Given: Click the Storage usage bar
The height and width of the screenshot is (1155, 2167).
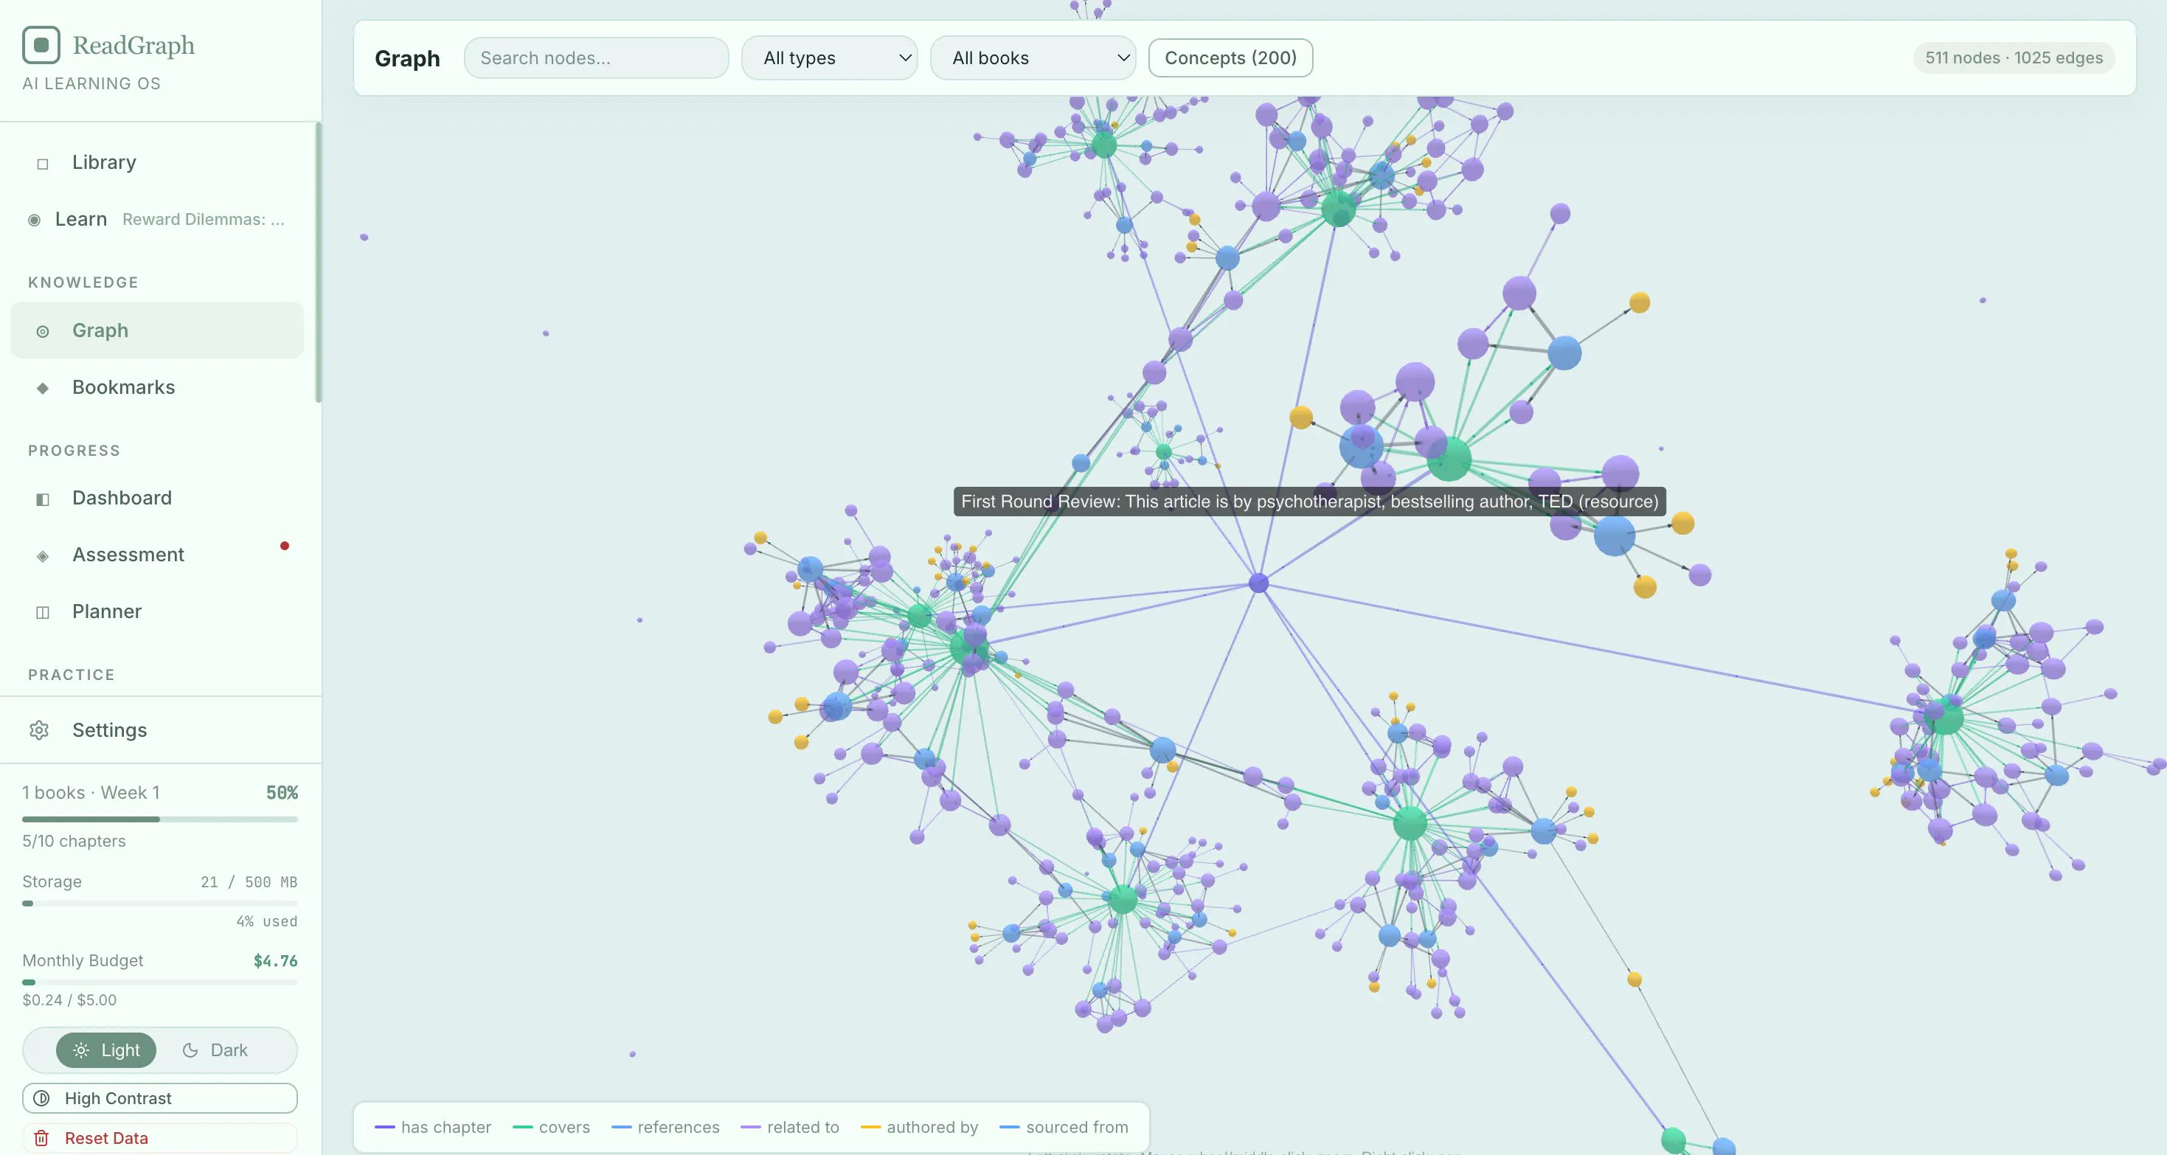Looking at the screenshot, I should click(160, 903).
